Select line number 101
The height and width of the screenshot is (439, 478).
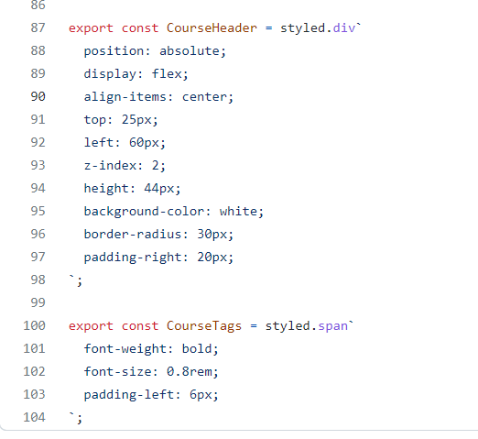tap(35, 348)
